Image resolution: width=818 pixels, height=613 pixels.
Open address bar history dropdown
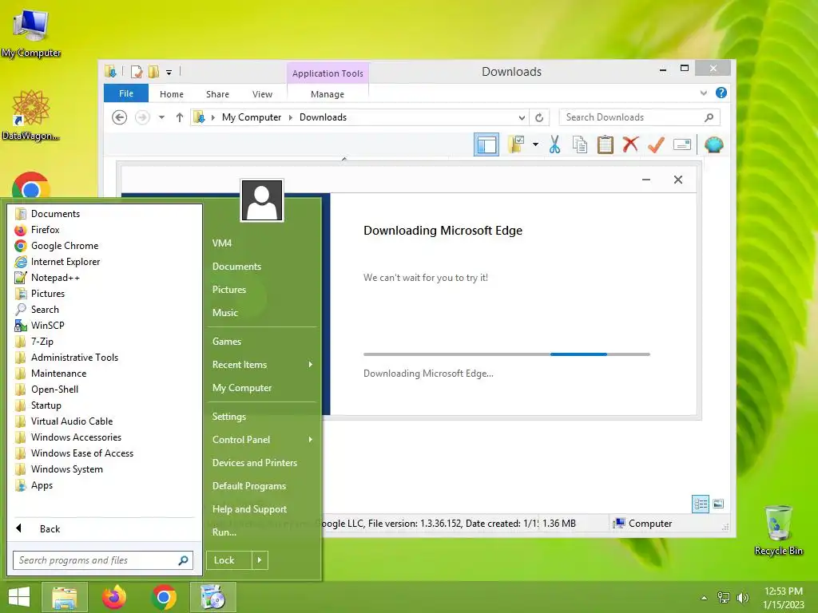(x=522, y=118)
